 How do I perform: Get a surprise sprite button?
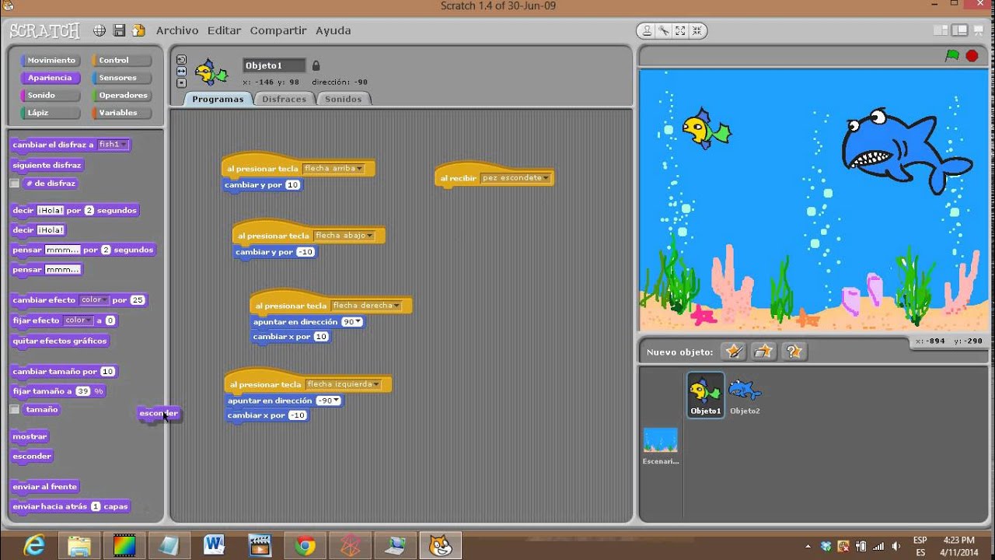(794, 352)
